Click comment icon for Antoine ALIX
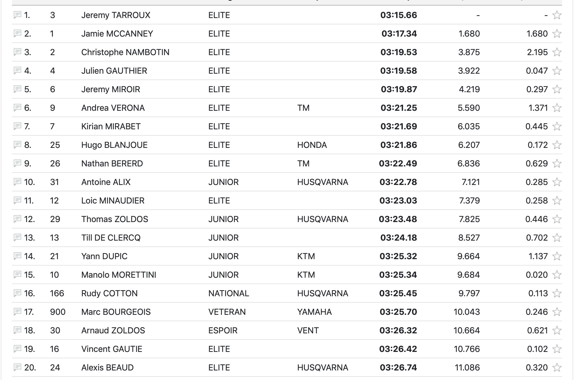Screen dimensions: 575x380 [17, 182]
